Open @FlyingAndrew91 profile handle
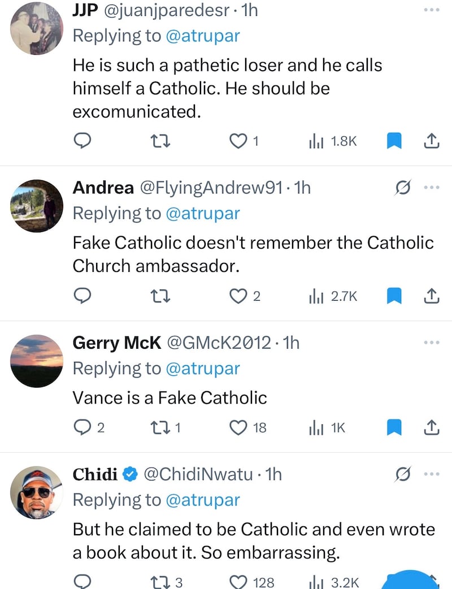Screen dimensions: 452x589 210,188
